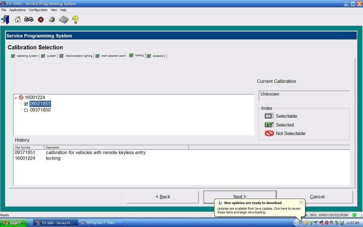Show hidden tray icons arrow
Viewport: 363px width, 227px height.
[x=296, y=223]
